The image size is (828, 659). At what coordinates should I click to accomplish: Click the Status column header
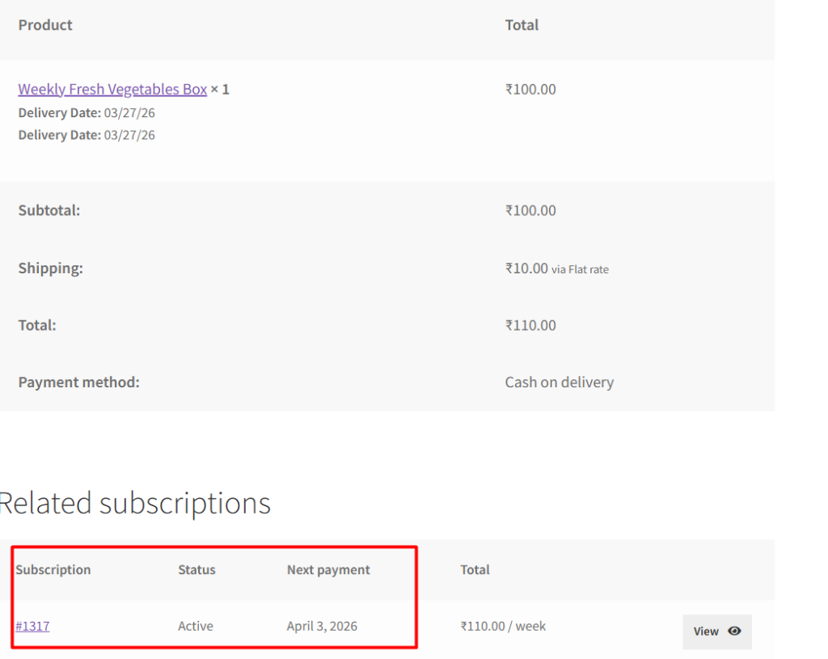click(196, 569)
